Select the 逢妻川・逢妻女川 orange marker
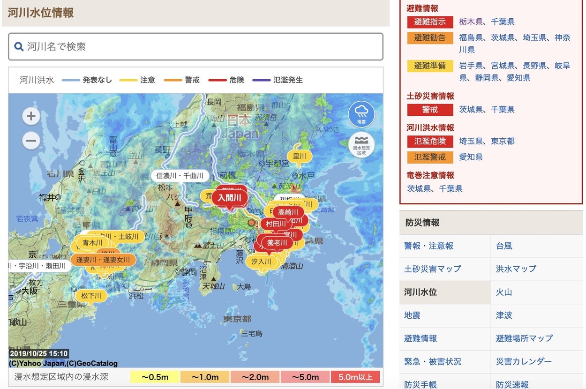The width and height of the screenshot is (586, 389). tap(103, 260)
